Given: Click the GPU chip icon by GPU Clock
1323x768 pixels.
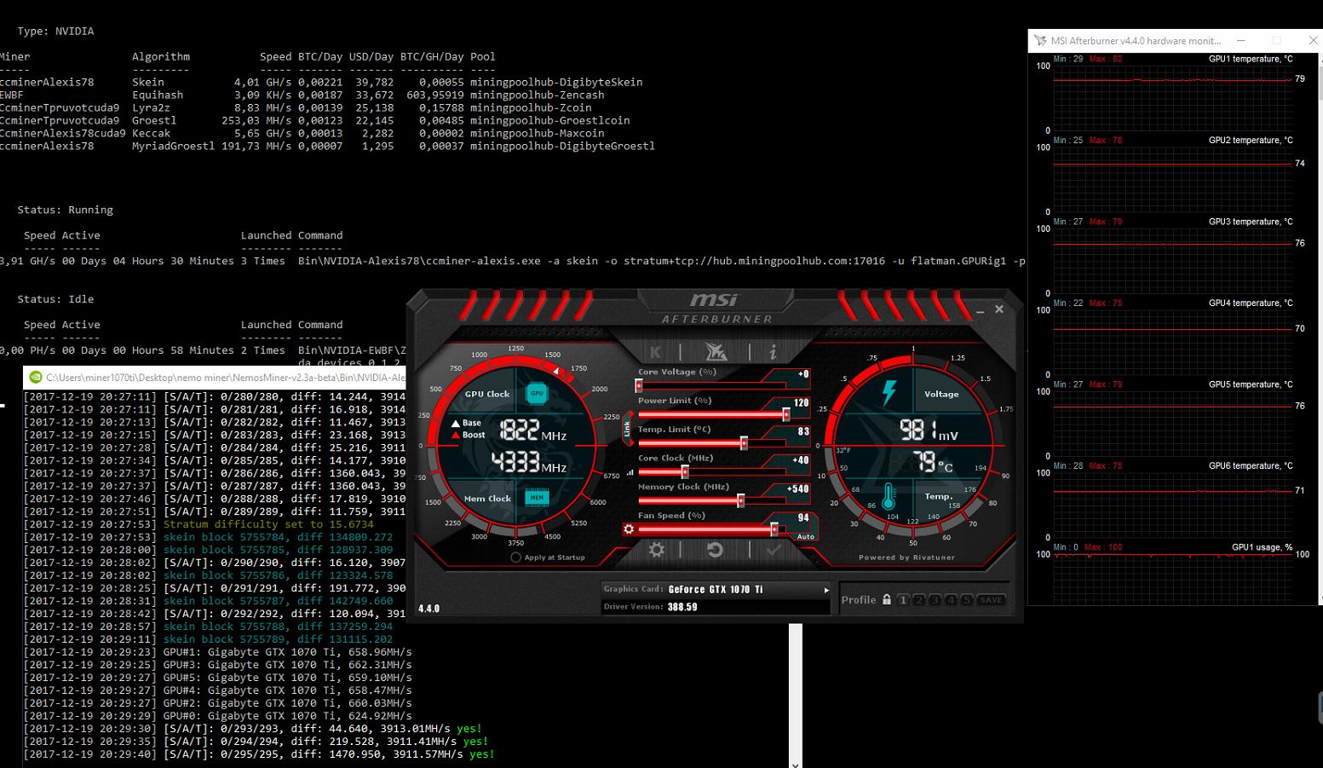Looking at the screenshot, I should (x=536, y=393).
